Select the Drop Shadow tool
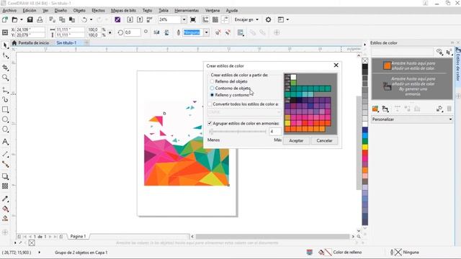Screen dimensions: 461x259 pos(5,176)
